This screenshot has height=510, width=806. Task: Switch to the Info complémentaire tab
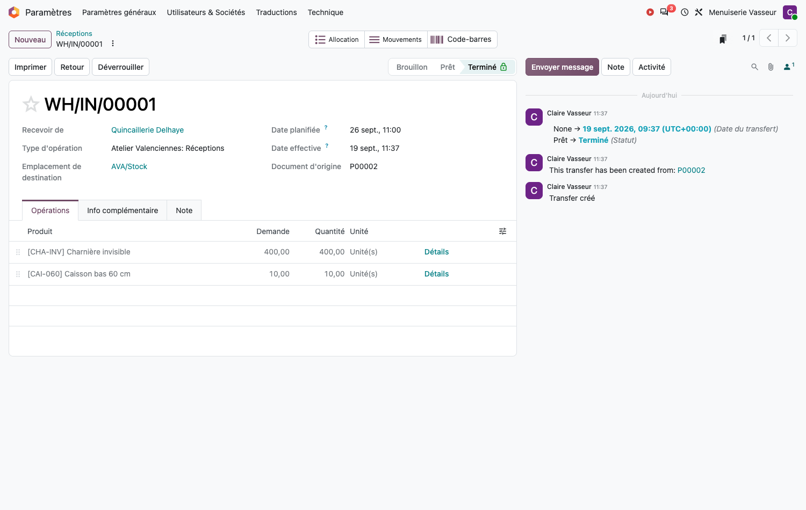(123, 210)
